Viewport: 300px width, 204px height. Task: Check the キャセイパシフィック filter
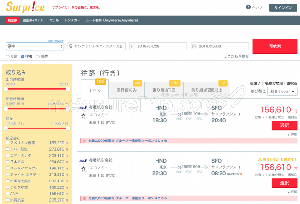pos(8,168)
